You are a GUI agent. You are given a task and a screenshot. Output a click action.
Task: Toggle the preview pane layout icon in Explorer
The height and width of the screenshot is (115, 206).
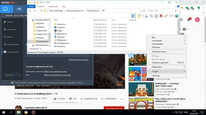coord(134,16)
